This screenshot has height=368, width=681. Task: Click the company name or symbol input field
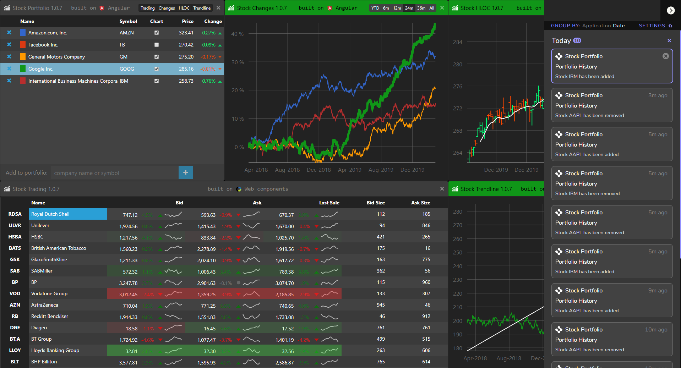coord(114,173)
